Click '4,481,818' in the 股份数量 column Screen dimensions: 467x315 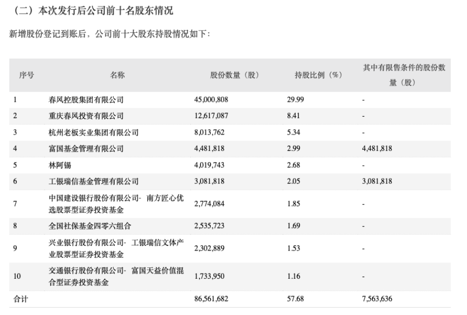(x=209, y=149)
